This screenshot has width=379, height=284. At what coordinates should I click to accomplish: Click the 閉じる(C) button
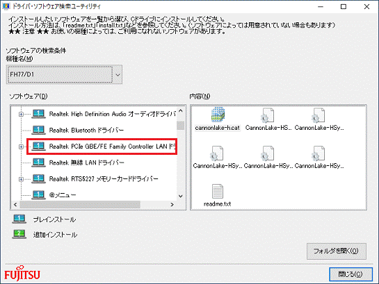coord(350,274)
